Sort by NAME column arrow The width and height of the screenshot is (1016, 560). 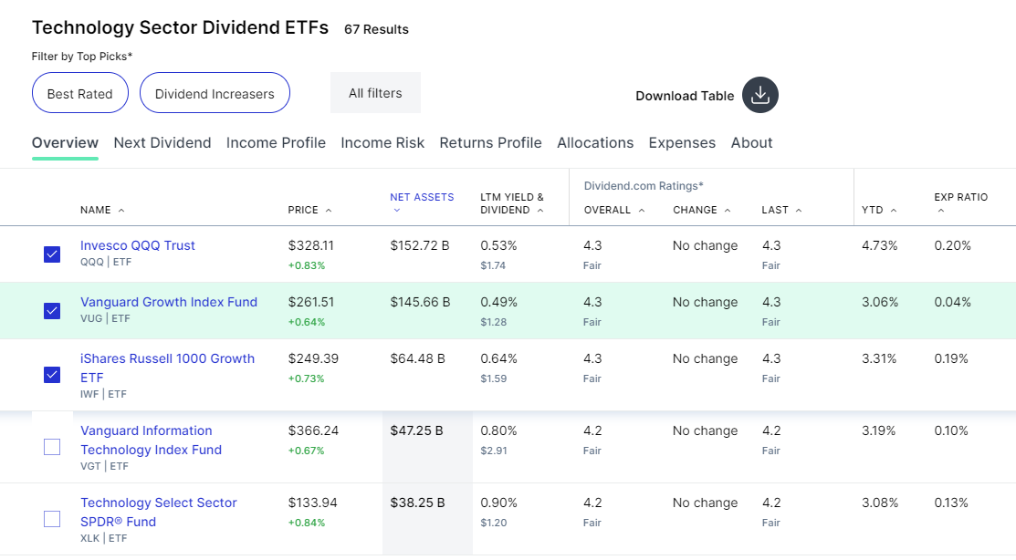pos(121,211)
